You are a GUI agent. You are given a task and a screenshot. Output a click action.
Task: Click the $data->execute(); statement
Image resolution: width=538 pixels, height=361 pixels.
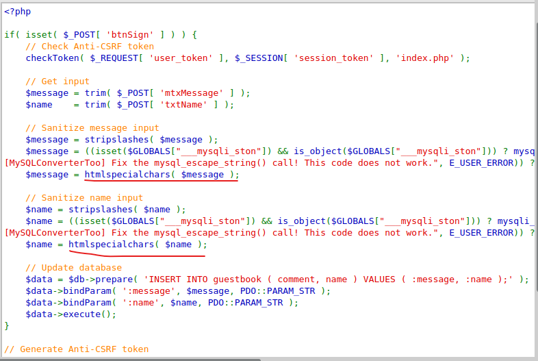[71, 314]
